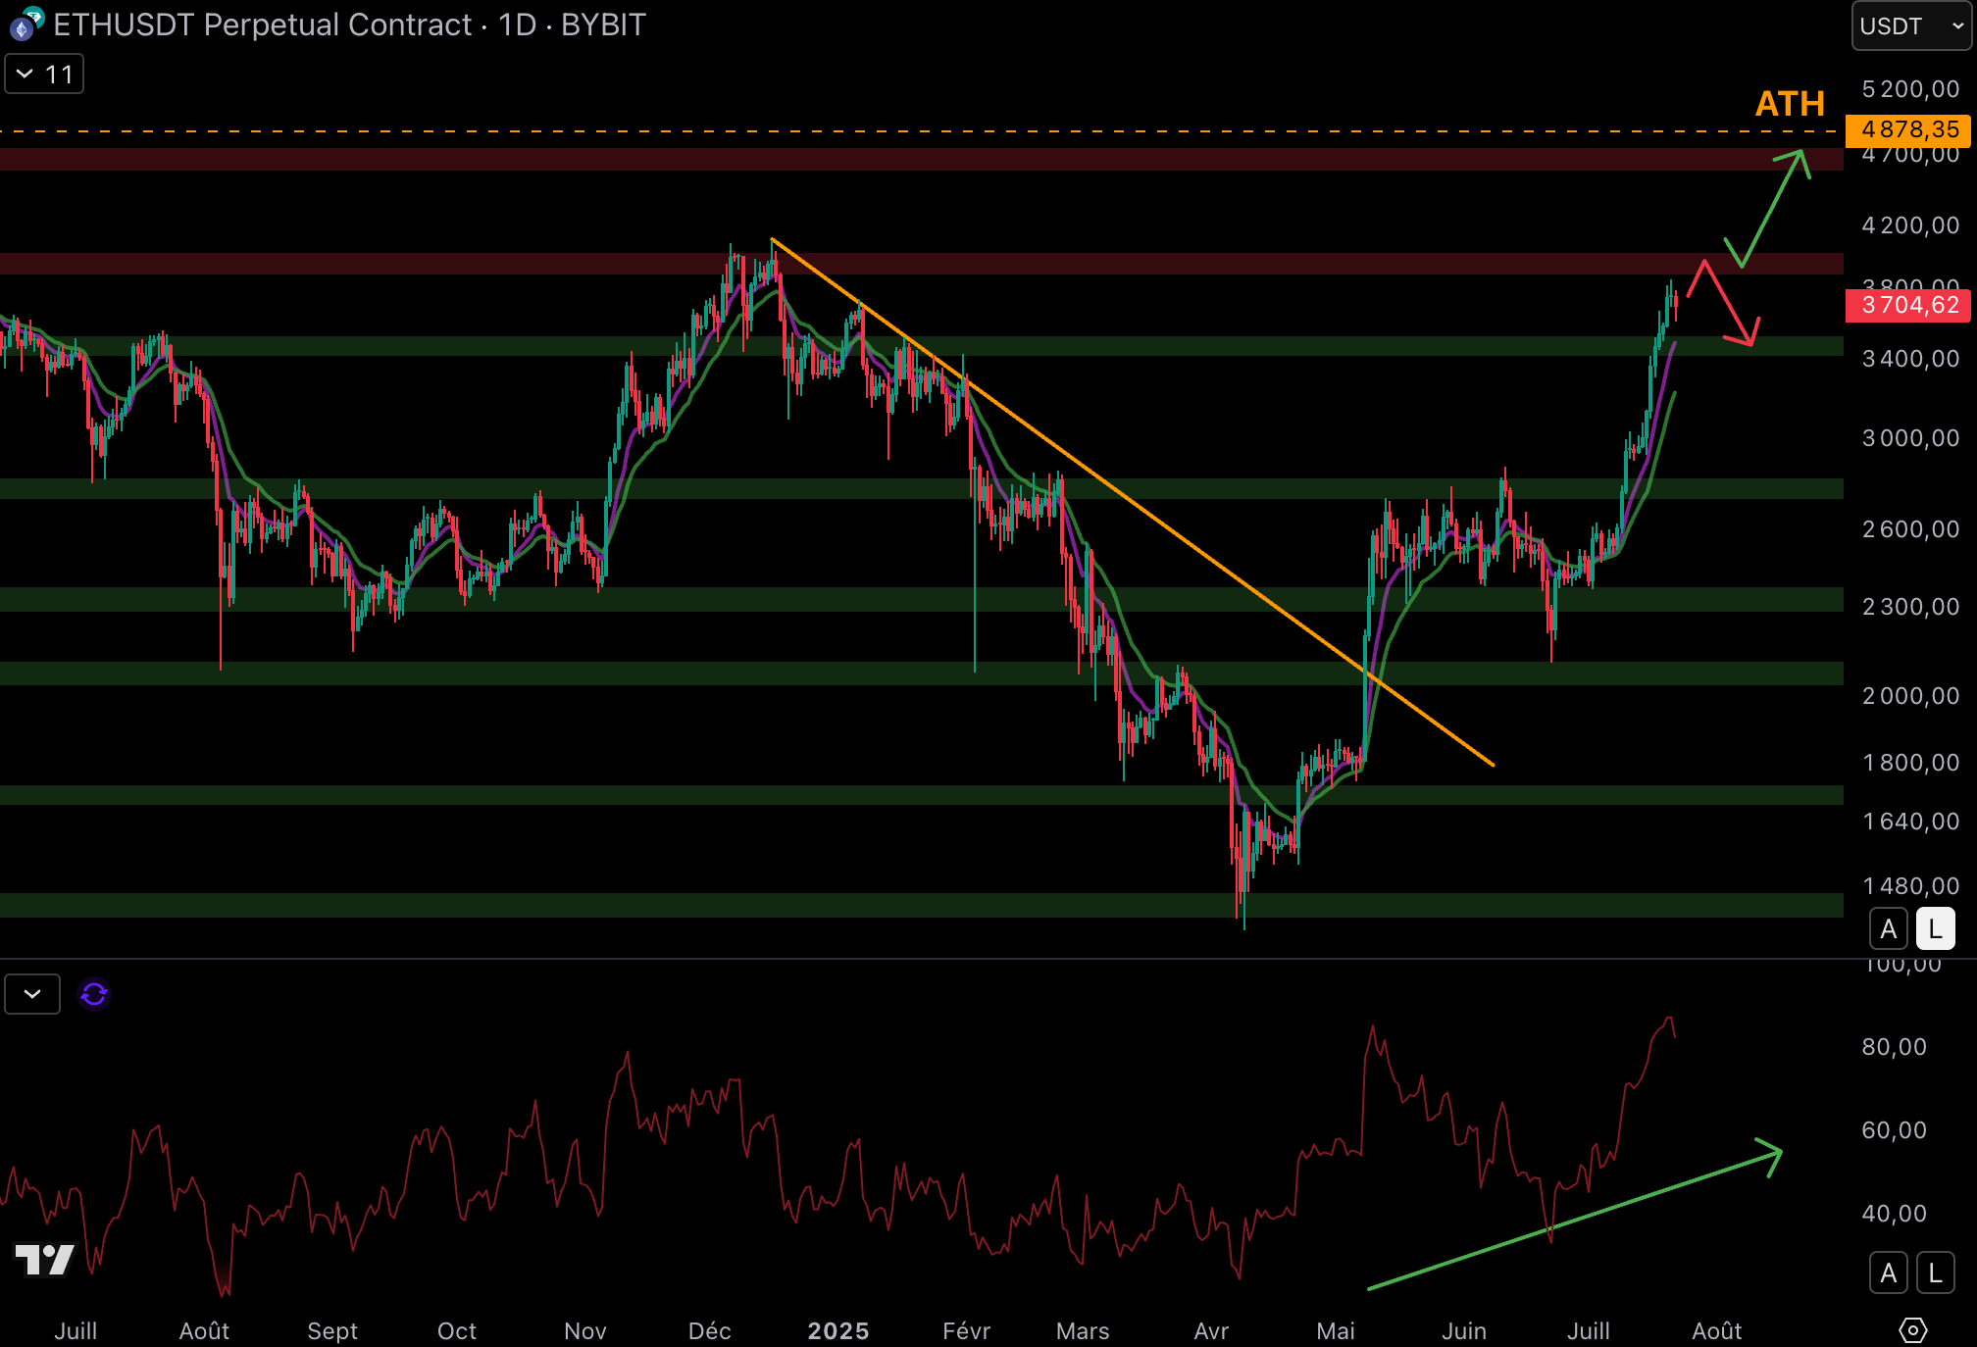Click the red current price label 3704,62
Image resolution: width=1977 pixels, height=1347 pixels.
coord(1907,305)
